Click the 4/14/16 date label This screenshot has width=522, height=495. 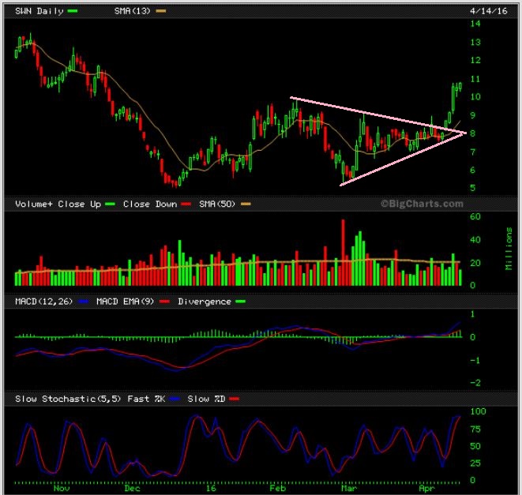coord(488,11)
